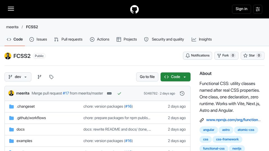This screenshot has width=269, height=151.
Task: Open commit 5048782
Action: (x=150, y=93)
